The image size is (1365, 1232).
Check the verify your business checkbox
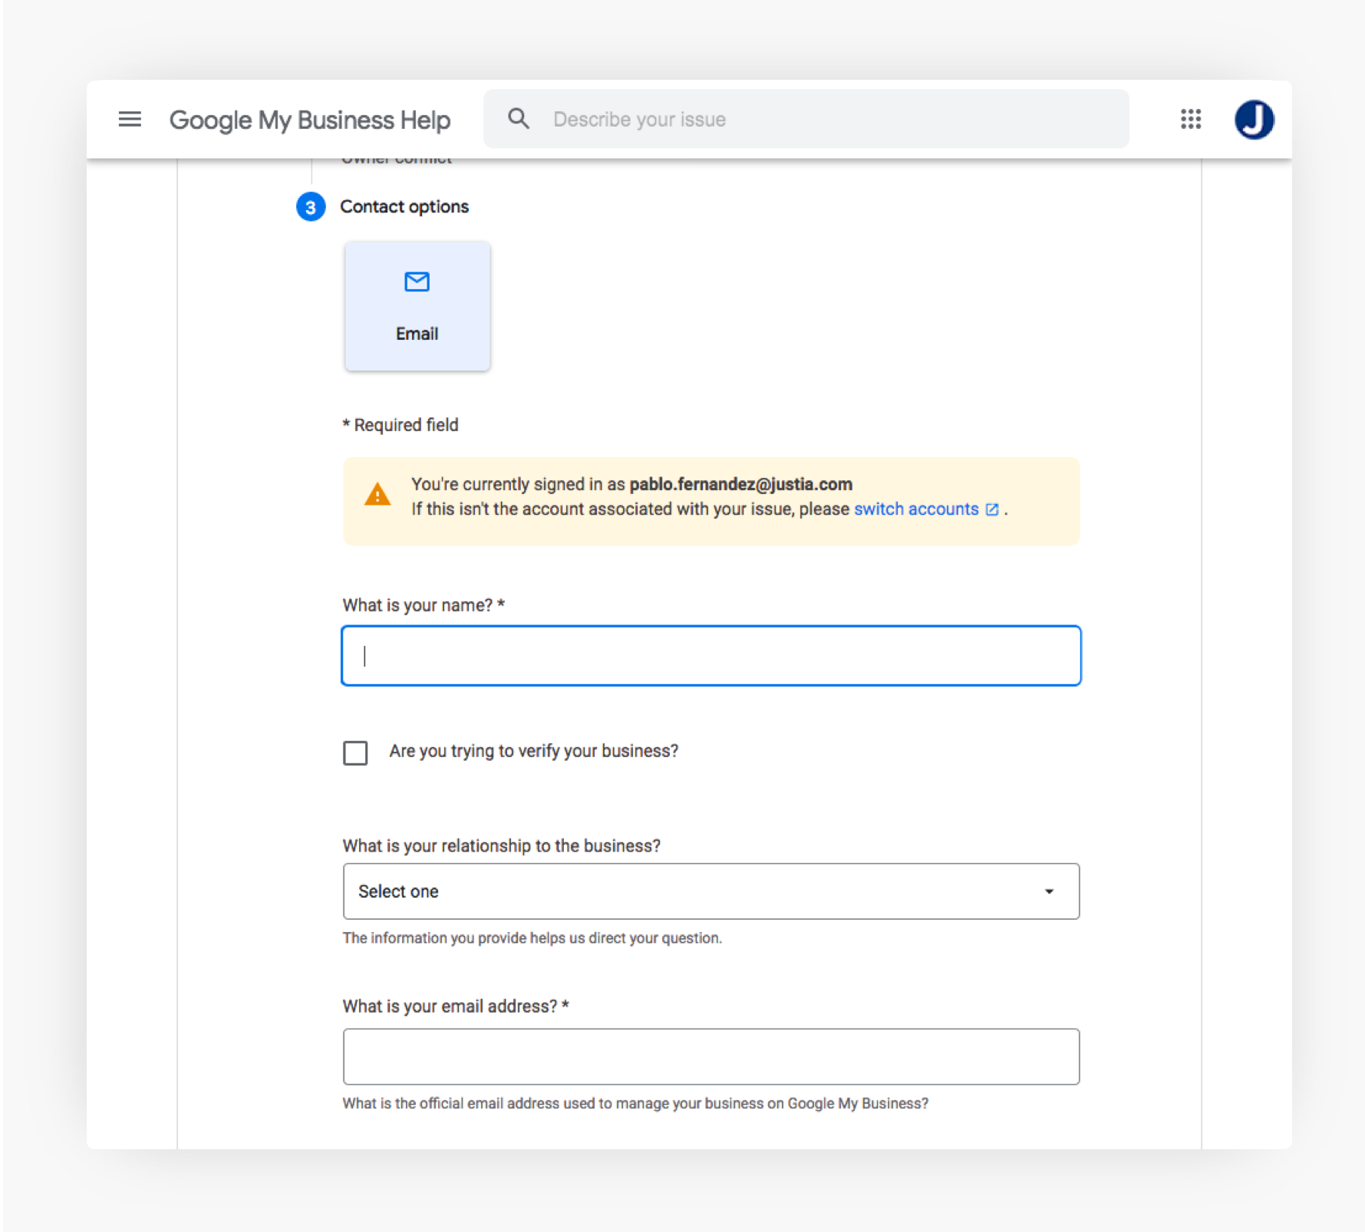[x=355, y=753]
